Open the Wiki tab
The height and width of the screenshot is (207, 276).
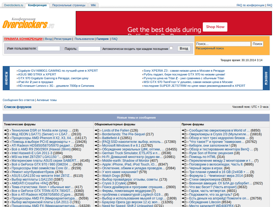(x=93, y=5)
